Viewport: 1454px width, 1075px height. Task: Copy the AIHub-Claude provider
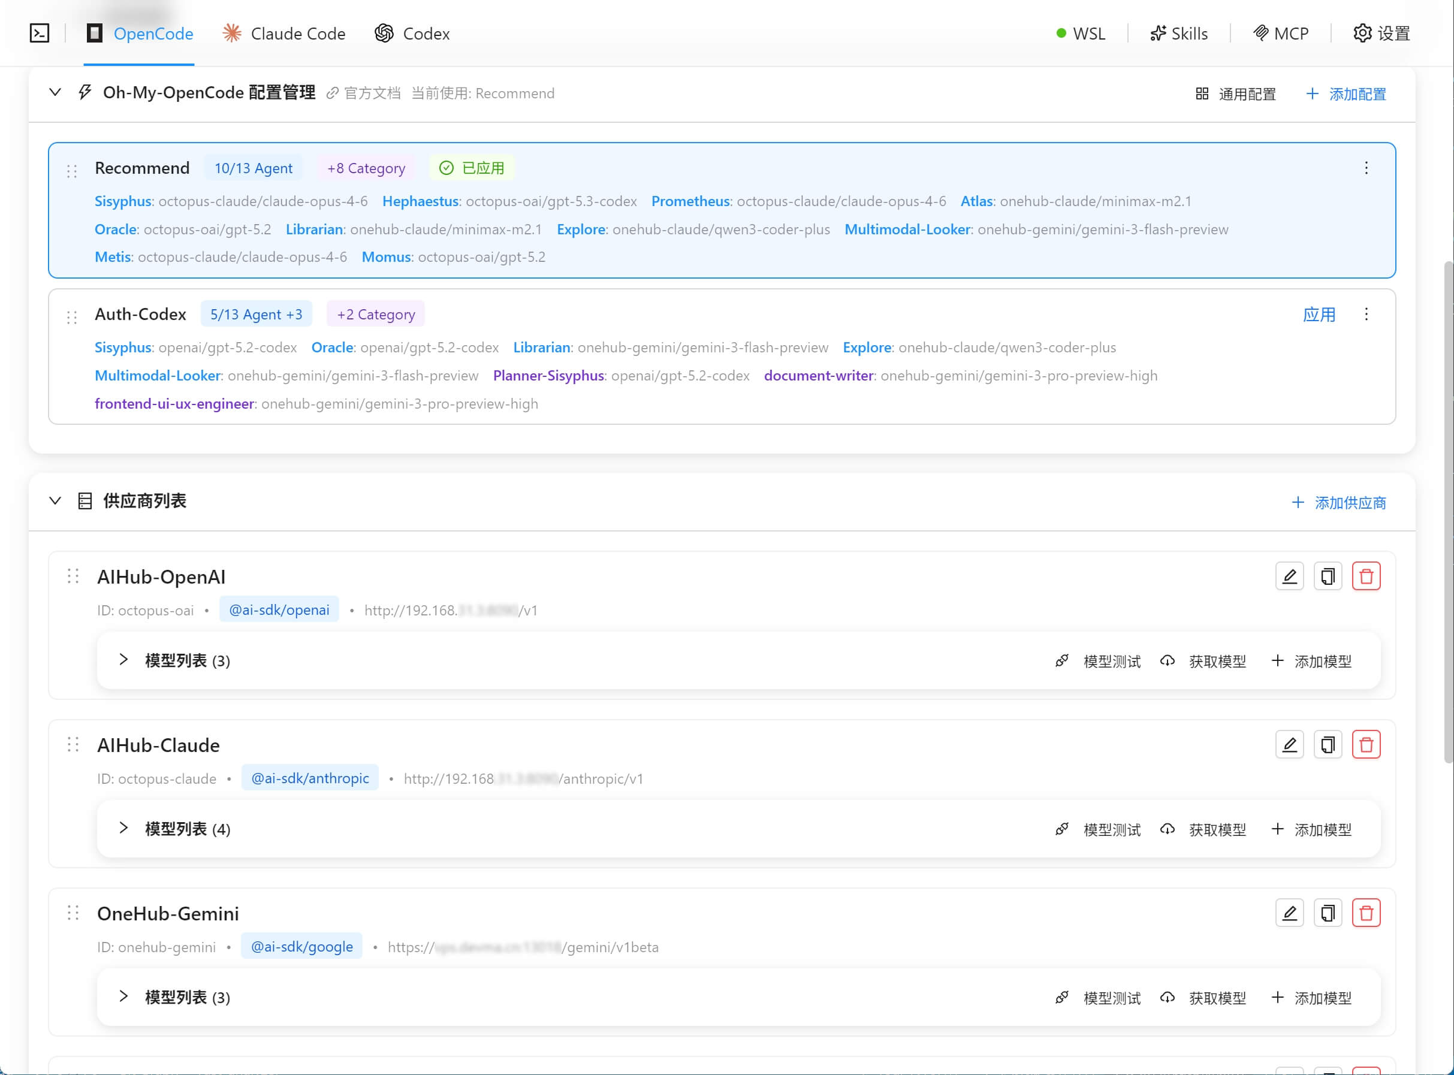tap(1328, 744)
